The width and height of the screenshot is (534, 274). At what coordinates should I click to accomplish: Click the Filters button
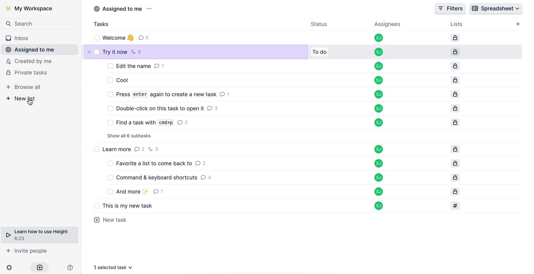[x=450, y=9]
